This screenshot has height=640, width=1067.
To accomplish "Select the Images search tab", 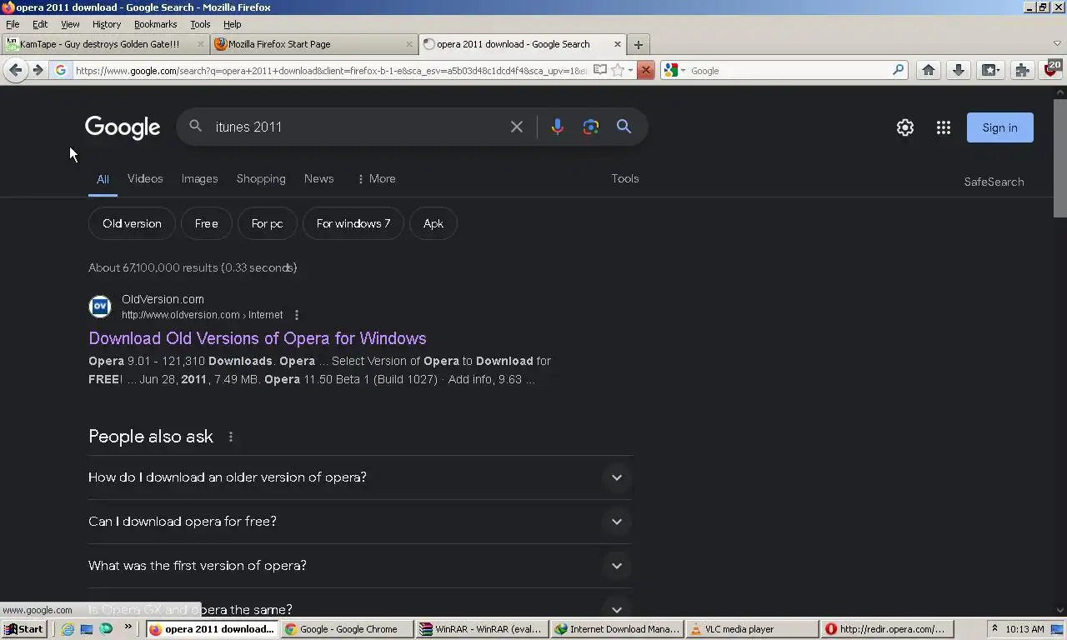I will pyautogui.click(x=199, y=178).
